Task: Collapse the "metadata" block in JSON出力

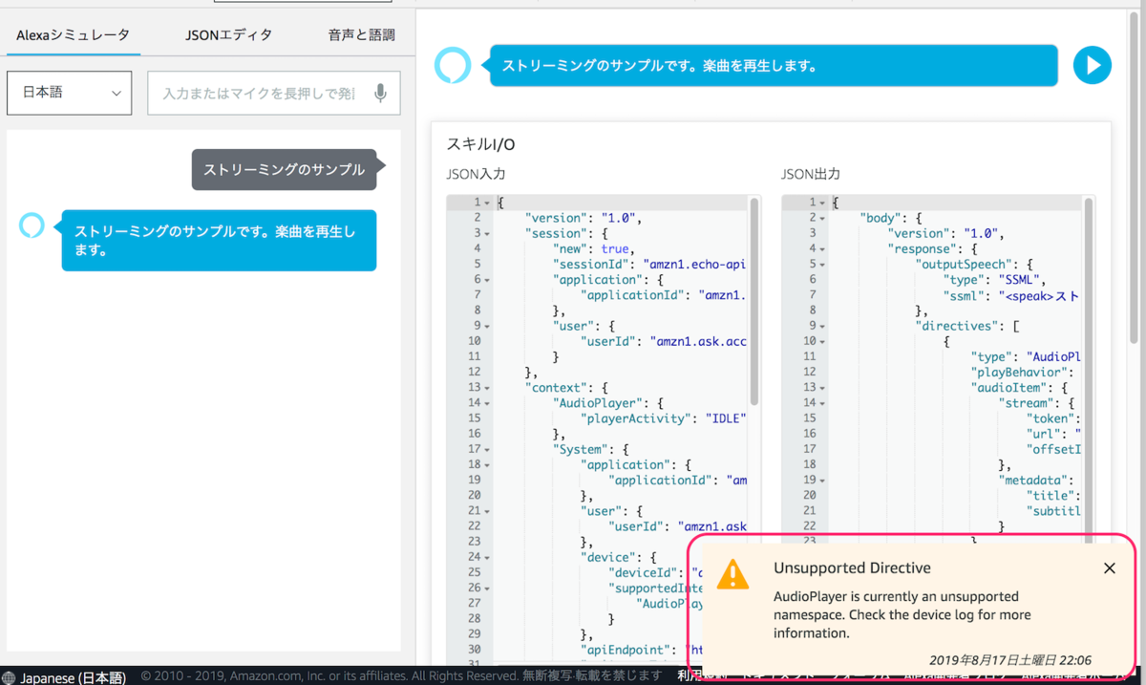Action: tap(822, 480)
